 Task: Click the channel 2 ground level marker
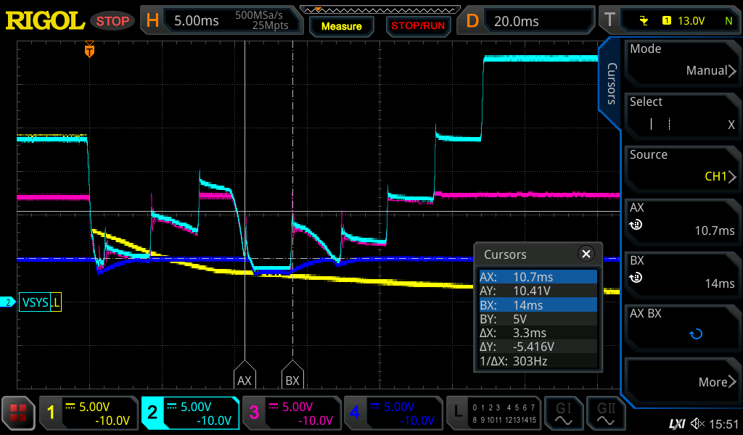pos(7,302)
